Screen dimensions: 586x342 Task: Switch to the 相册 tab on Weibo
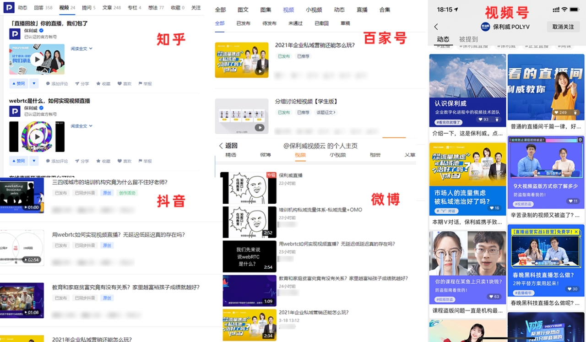(x=375, y=155)
